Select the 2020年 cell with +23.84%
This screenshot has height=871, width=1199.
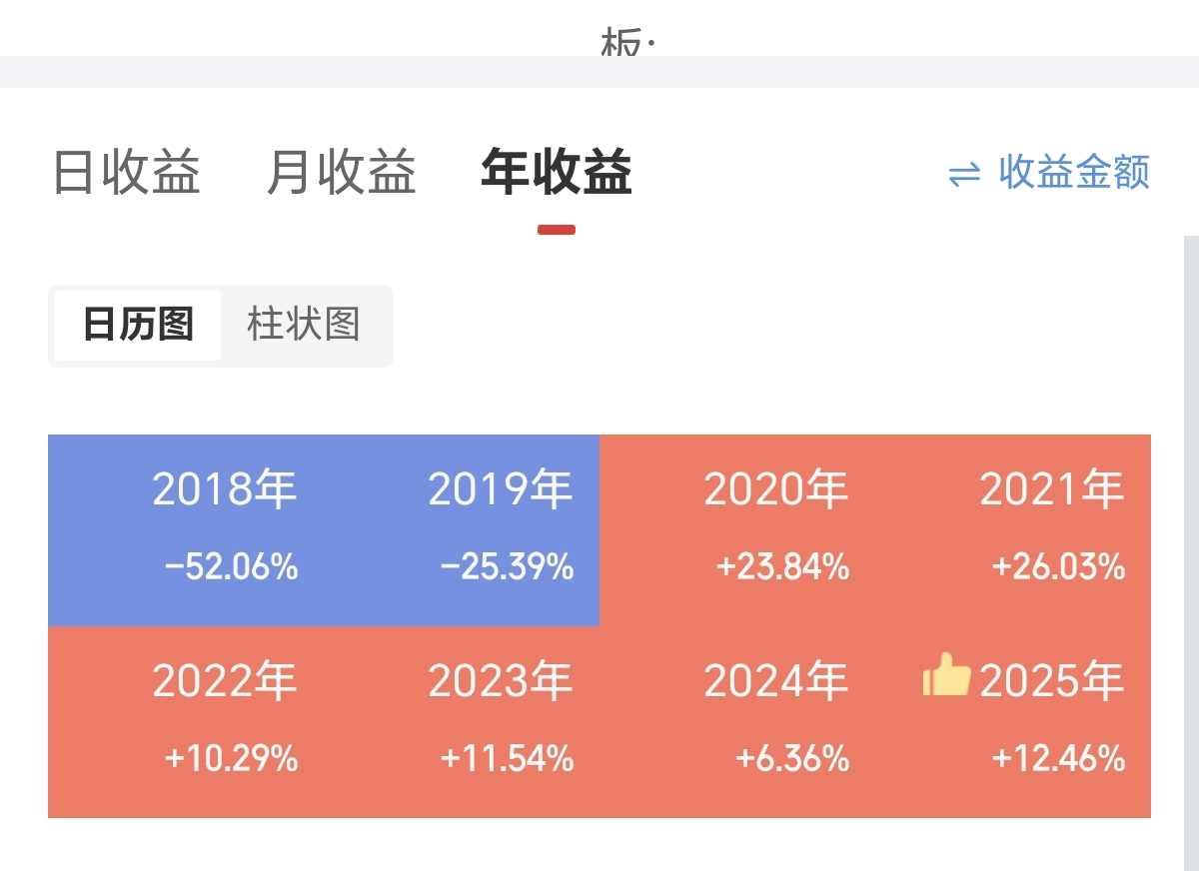click(737, 529)
